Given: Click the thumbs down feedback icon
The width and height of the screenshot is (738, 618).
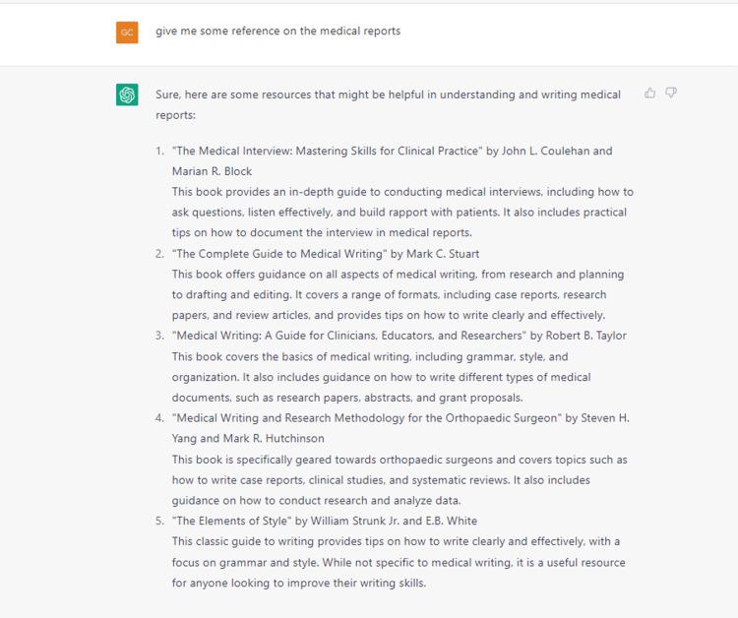Looking at the screenshot, I should [x=671, y=93].
